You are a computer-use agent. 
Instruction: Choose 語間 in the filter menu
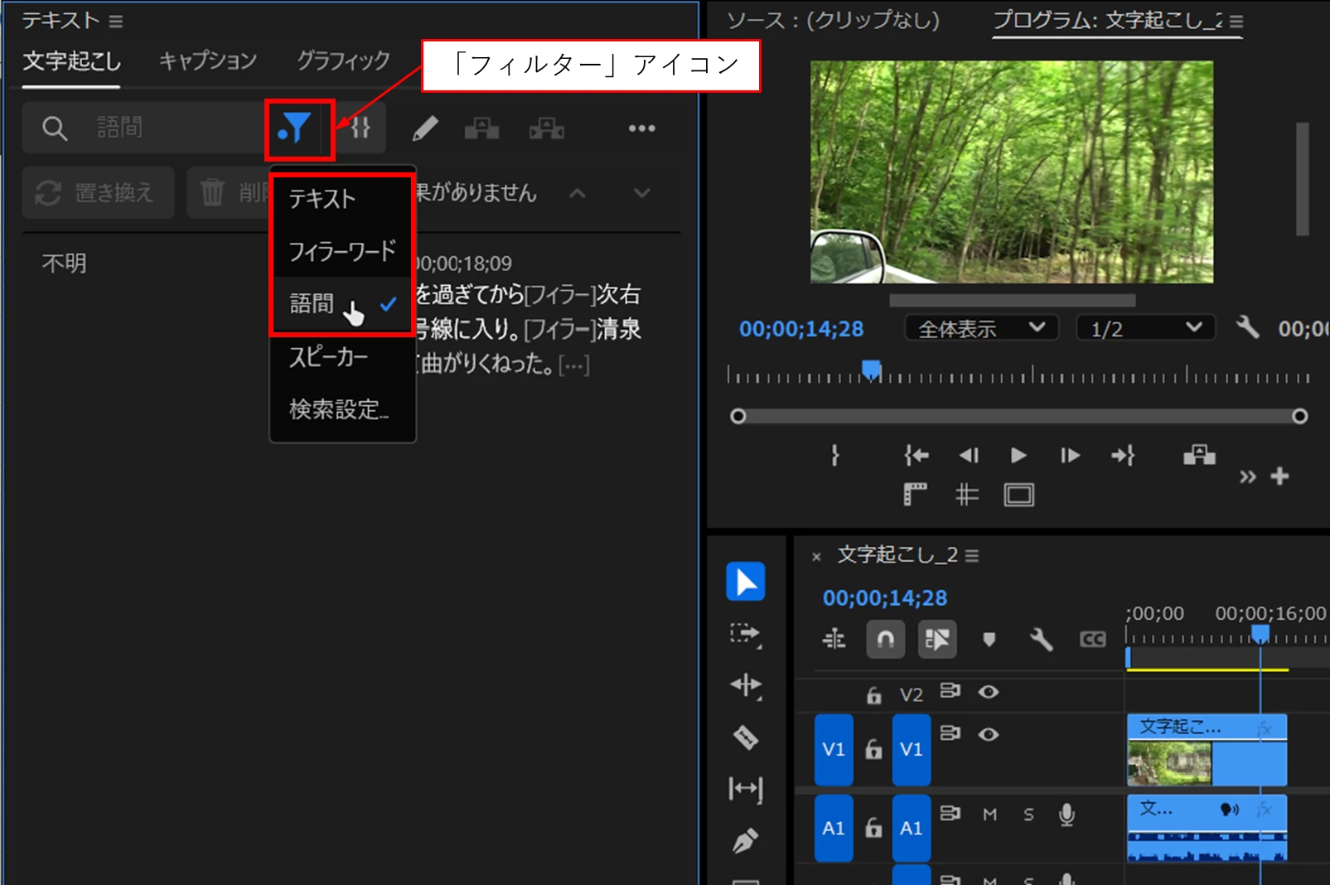pos(342,303)
